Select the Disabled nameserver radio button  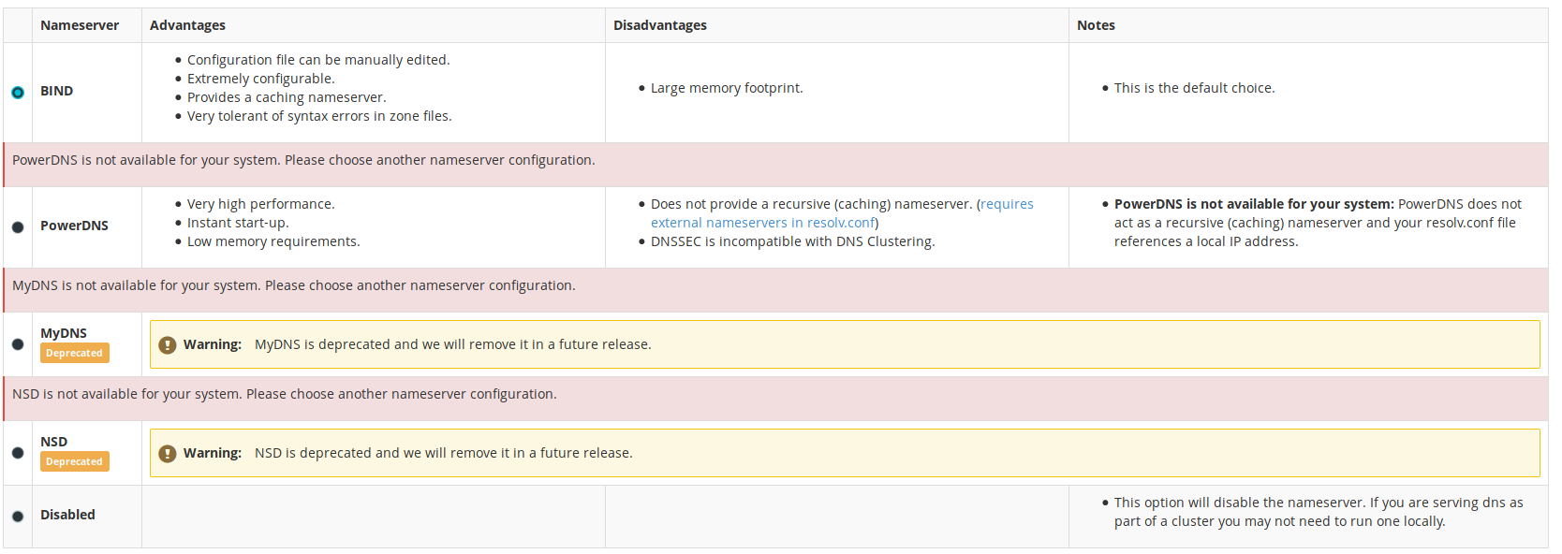[x=18, y=516]
